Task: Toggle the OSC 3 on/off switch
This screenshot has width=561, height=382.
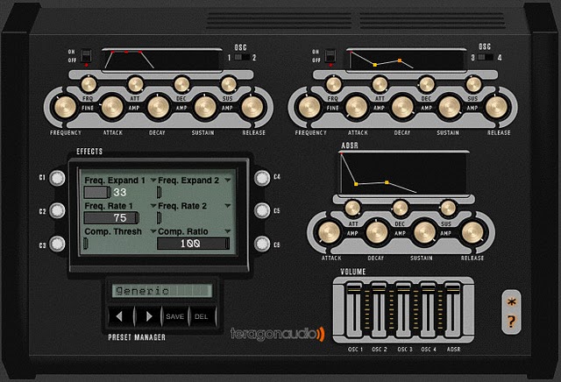Action: tap(331, 57)
